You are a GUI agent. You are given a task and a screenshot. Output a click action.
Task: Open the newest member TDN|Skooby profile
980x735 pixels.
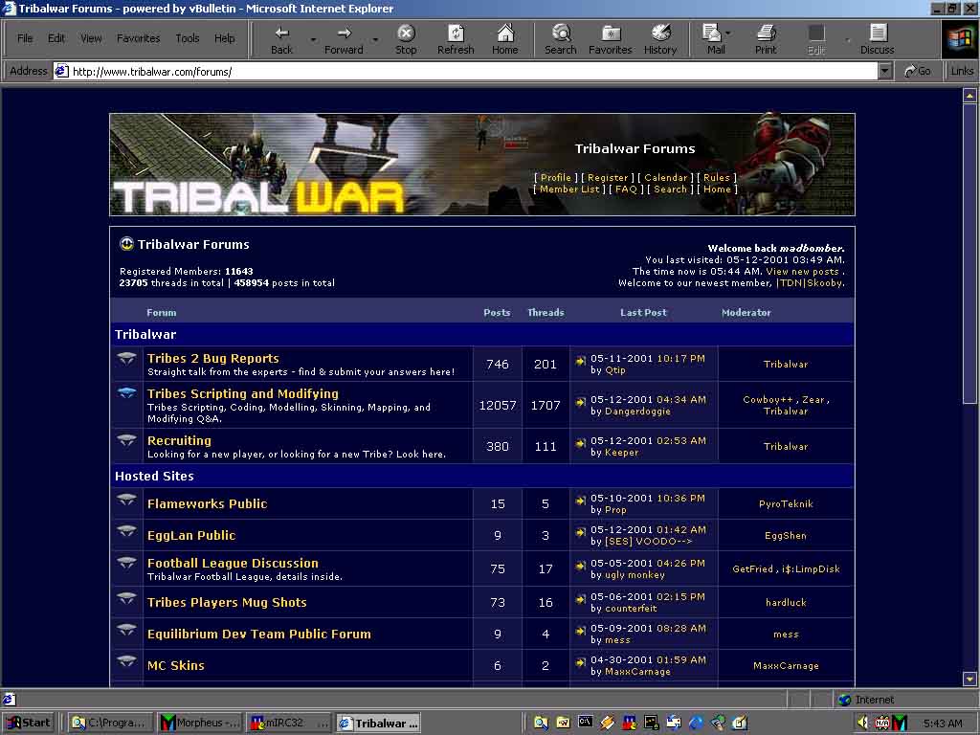(810, 282)
